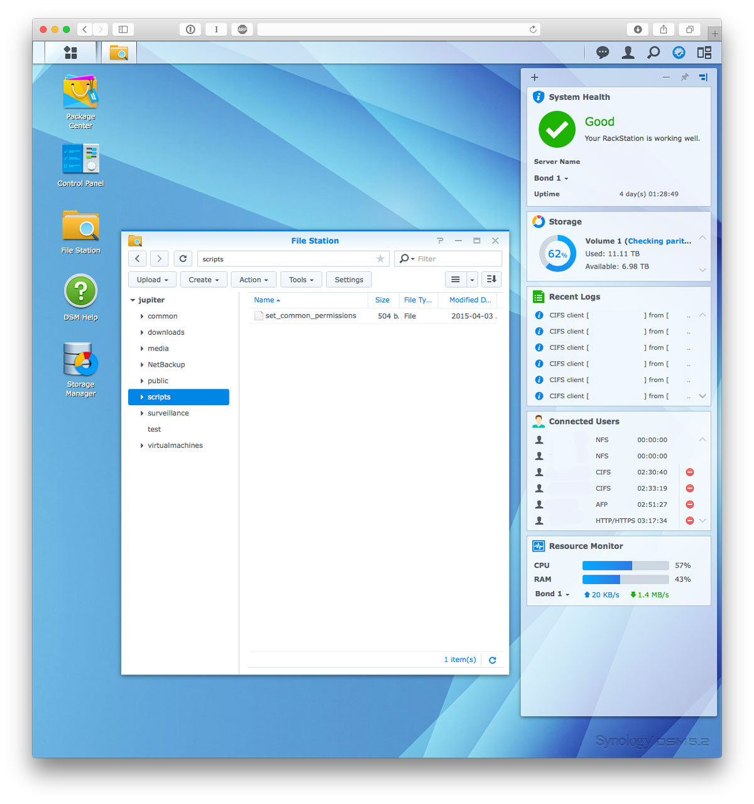Image resolution: width=754 pixels, height=804 pixels.
Task: Open the Upload dropdown
Action: [153, 280]
